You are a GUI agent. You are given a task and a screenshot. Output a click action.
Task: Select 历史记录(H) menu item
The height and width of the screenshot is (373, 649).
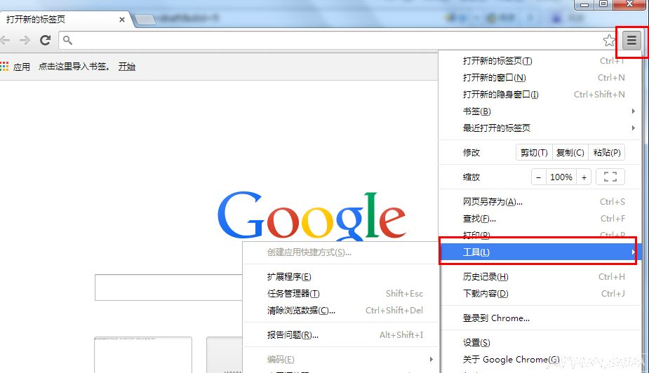pos(540,277)
